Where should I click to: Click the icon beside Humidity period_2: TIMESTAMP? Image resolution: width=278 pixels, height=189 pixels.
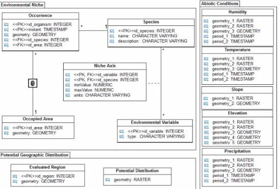click(x=206, y=42)
